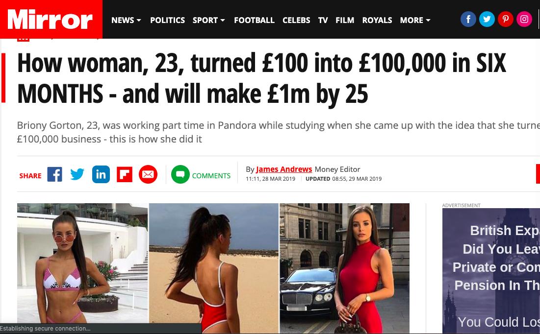Share article on Facebook
540x334 pixels.
[54, 174]
